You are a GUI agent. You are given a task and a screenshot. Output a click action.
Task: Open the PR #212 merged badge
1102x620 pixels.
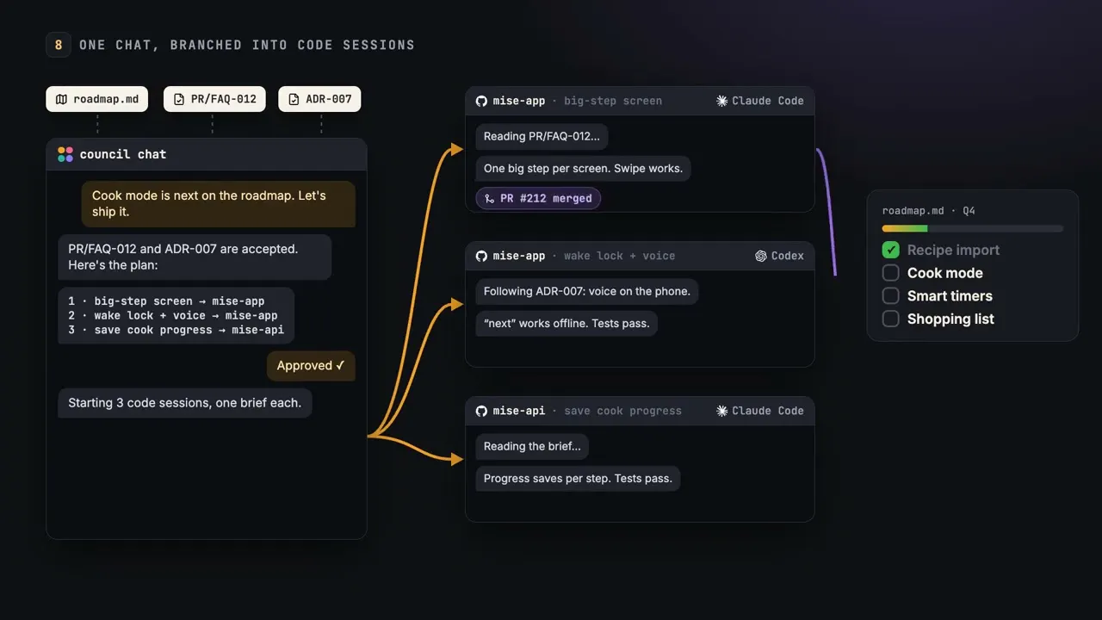[x=538, y=198]
